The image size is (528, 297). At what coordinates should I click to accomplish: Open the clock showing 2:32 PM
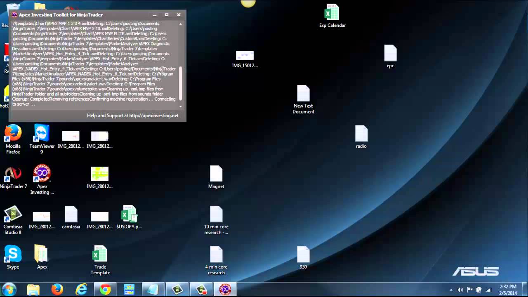508,290
